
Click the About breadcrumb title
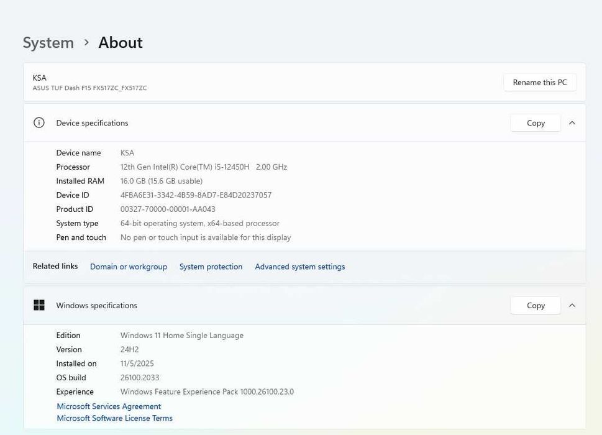121,43
